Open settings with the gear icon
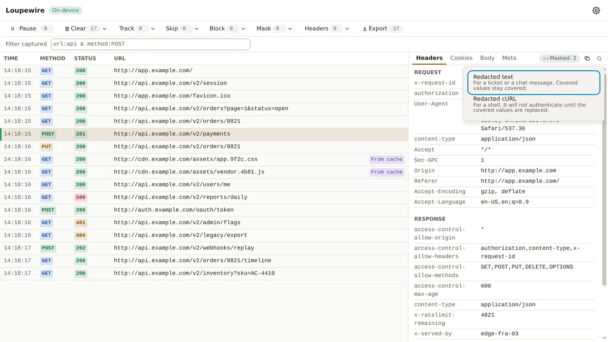The image size is (608, 342). 596,10
